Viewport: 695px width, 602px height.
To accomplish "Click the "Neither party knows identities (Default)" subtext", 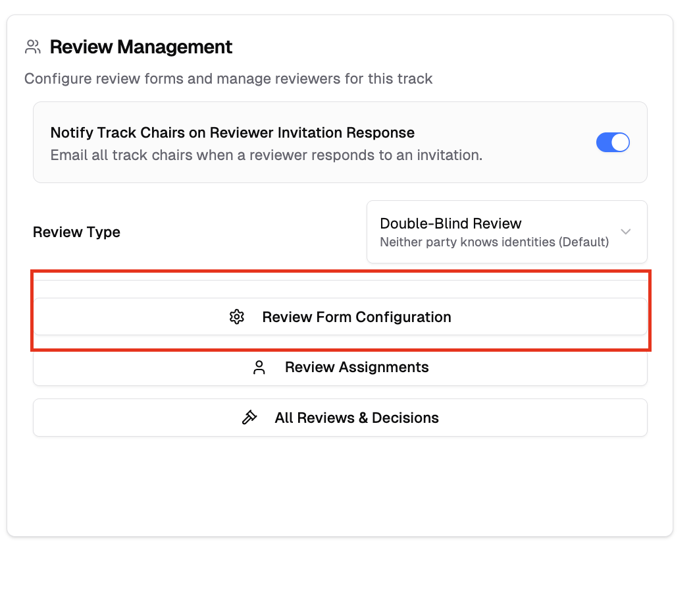I will point(494,242).
